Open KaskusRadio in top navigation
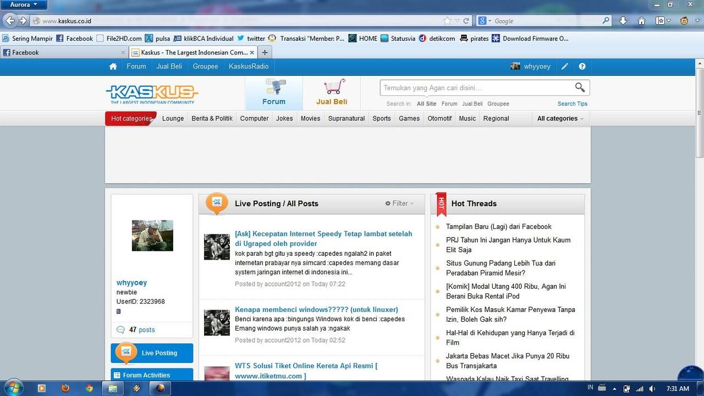This screenshot has height=396, width=704. 249,67
